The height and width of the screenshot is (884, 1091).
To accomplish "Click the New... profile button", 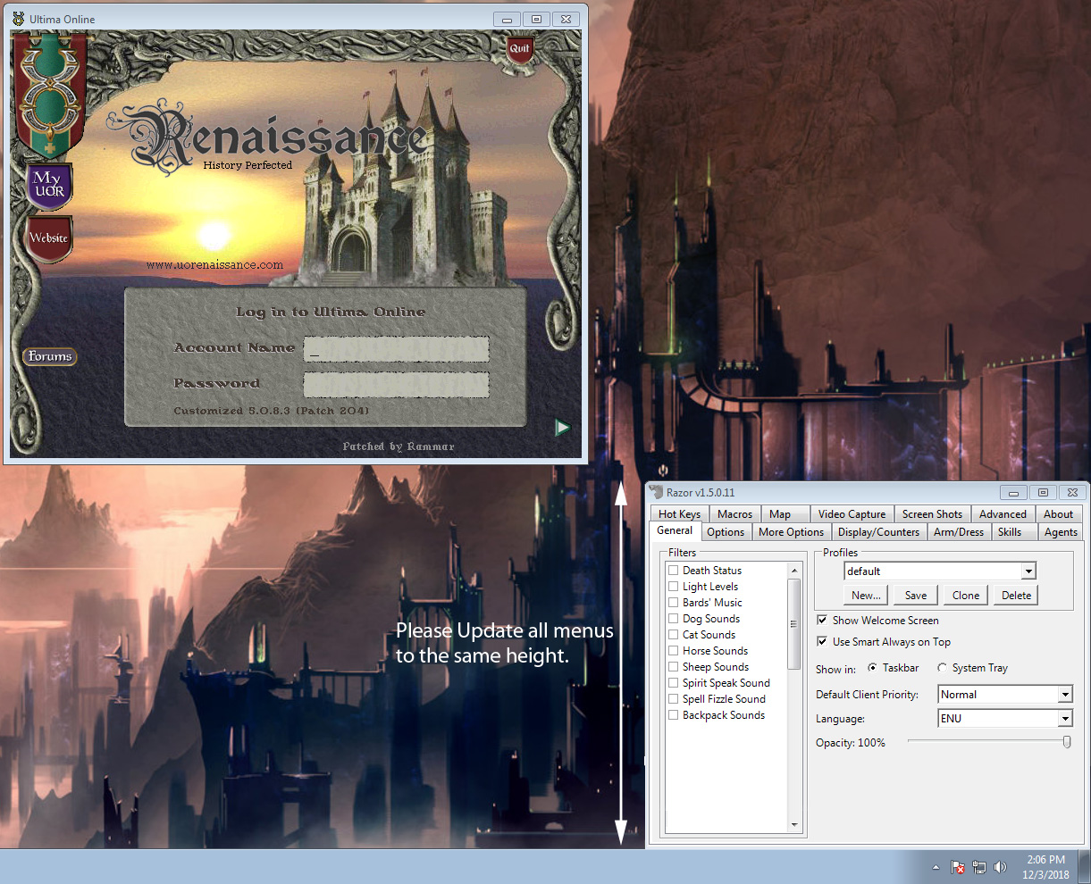I will coord(866,596).
